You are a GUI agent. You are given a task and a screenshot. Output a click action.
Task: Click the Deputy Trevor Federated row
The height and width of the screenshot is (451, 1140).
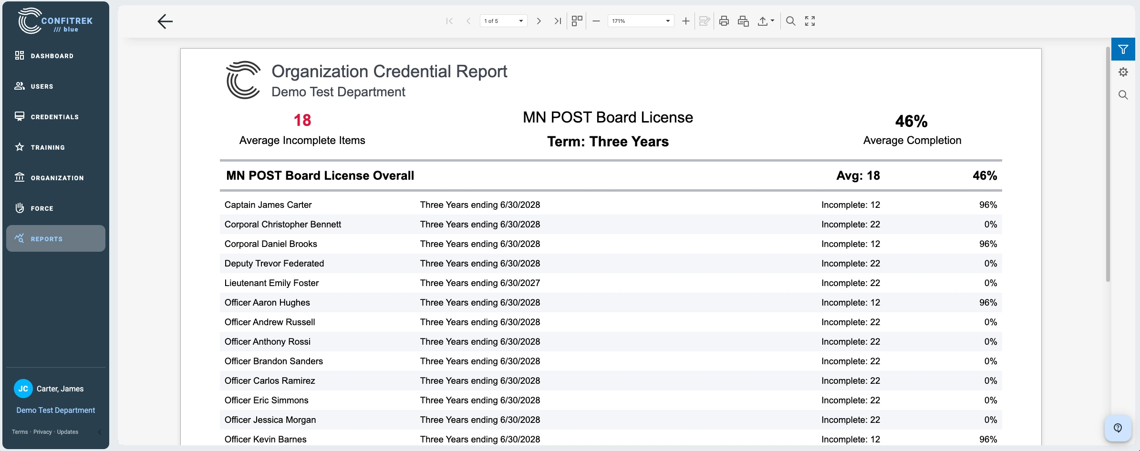point(611,264)
